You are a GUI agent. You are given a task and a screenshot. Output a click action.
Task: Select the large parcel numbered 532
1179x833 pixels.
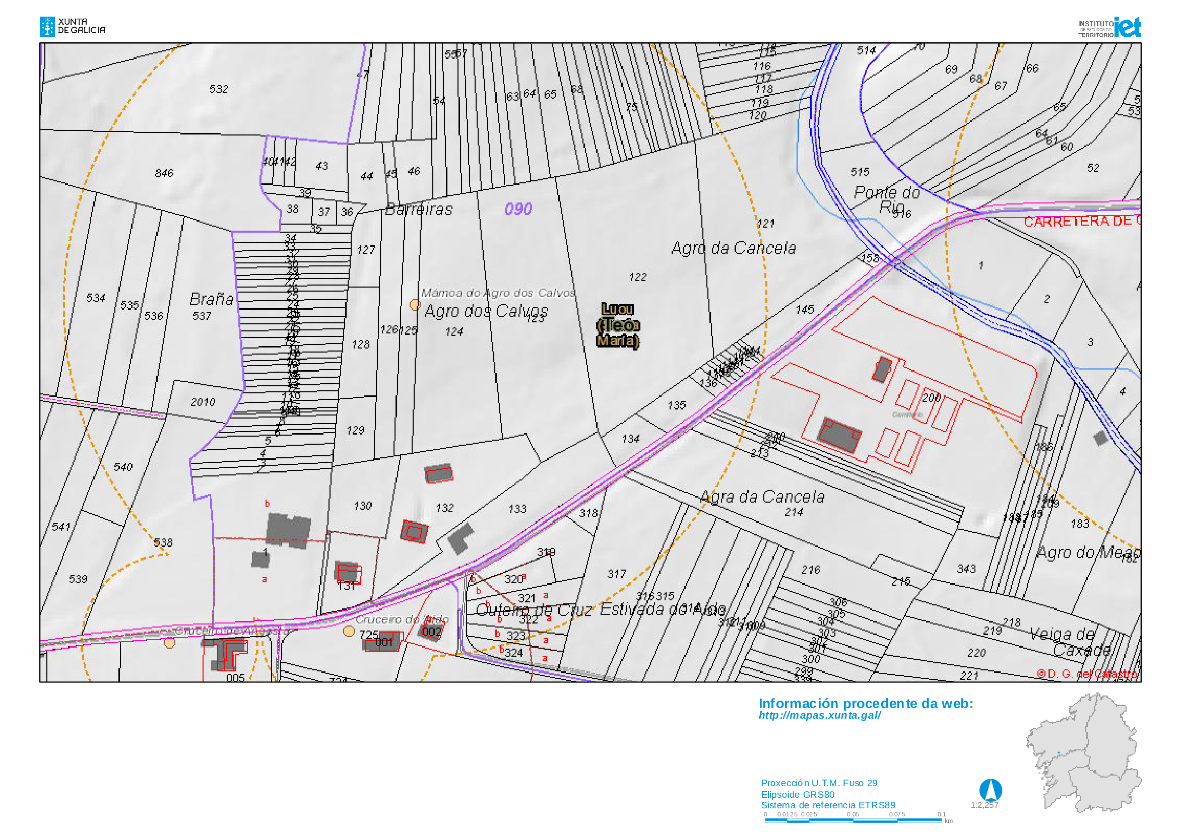pyautogui.click(x=218, y=89)
